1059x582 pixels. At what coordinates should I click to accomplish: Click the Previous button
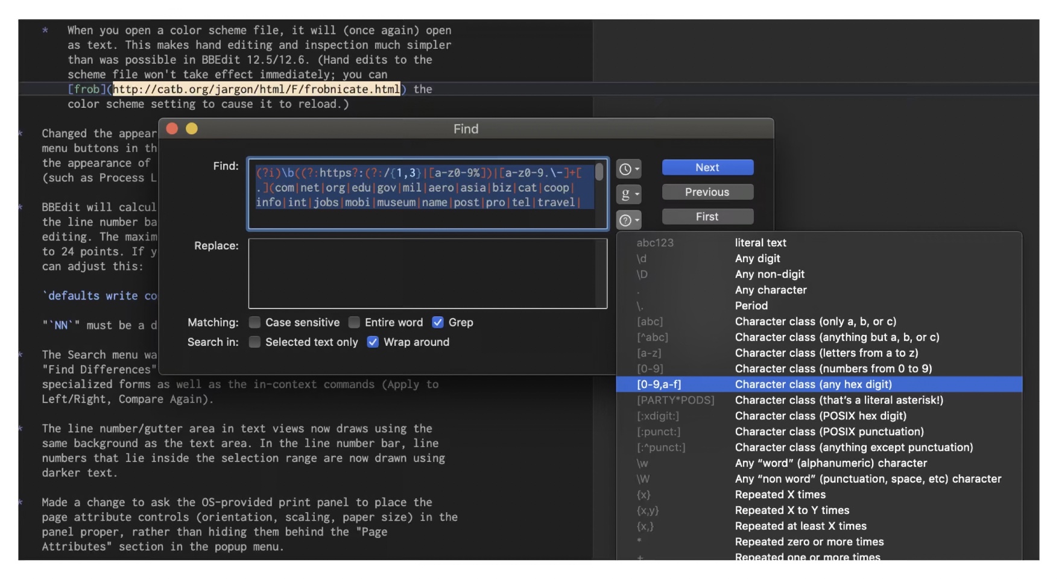point(707,192)
